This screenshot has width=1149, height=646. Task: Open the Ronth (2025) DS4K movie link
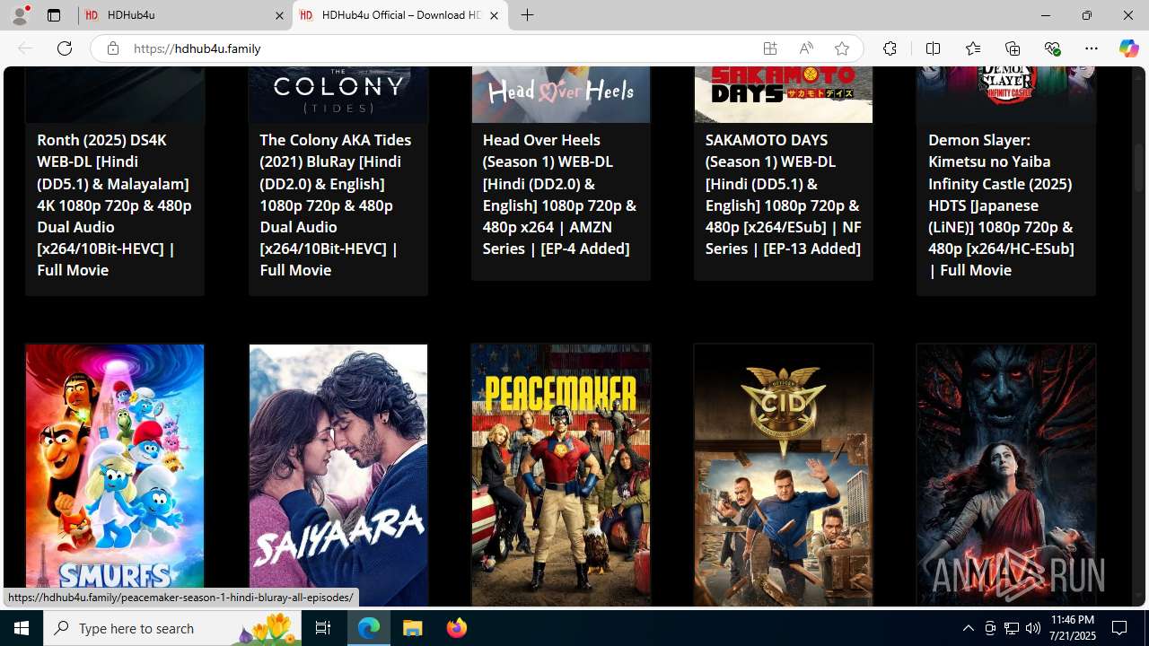[114, 205]
